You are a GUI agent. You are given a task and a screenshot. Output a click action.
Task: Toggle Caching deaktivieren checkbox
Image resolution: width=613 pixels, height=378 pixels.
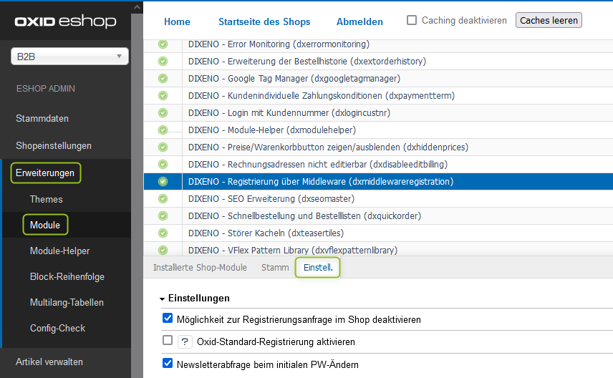412,20
